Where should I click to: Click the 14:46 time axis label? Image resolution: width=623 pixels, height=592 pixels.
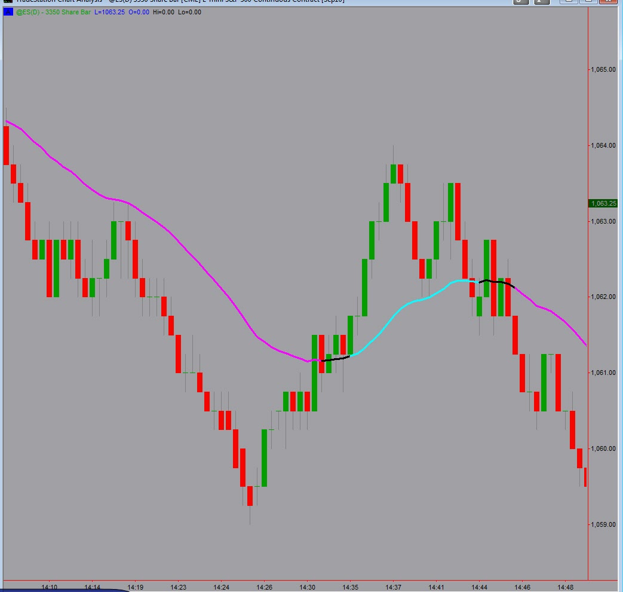(x=522, y=587)
